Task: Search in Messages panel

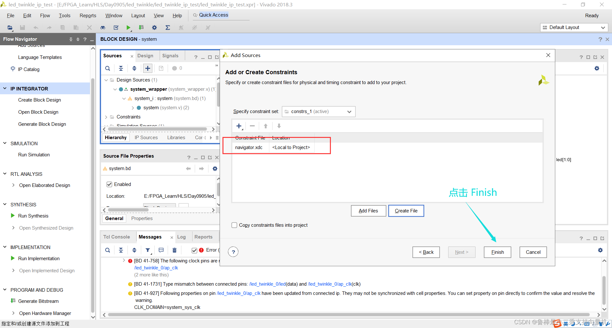Action: (108, 250)
